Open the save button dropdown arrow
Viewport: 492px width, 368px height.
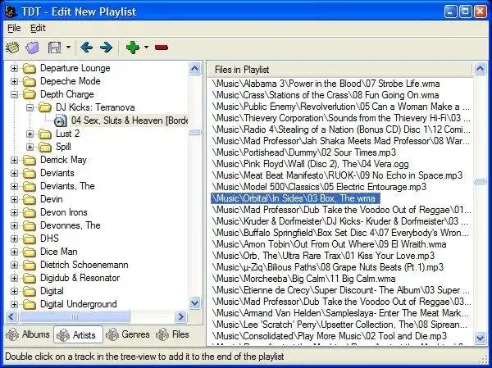(68, 48)
